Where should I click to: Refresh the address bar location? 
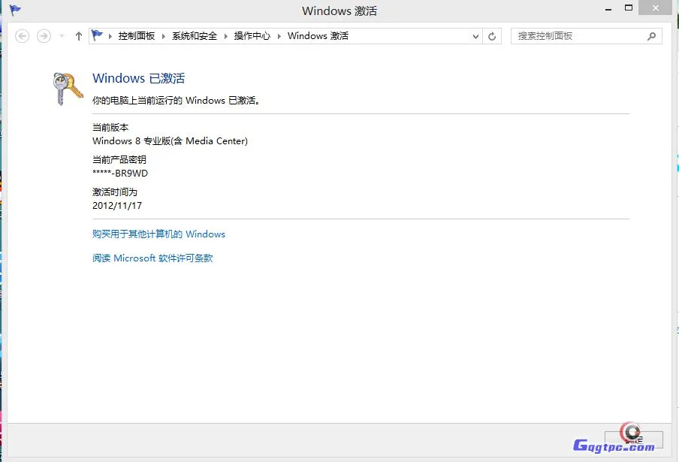(493, 36)
